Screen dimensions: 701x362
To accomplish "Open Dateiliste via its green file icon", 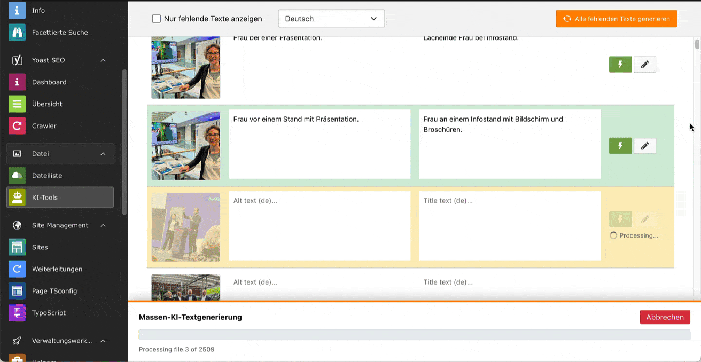I will pos(17,175).
